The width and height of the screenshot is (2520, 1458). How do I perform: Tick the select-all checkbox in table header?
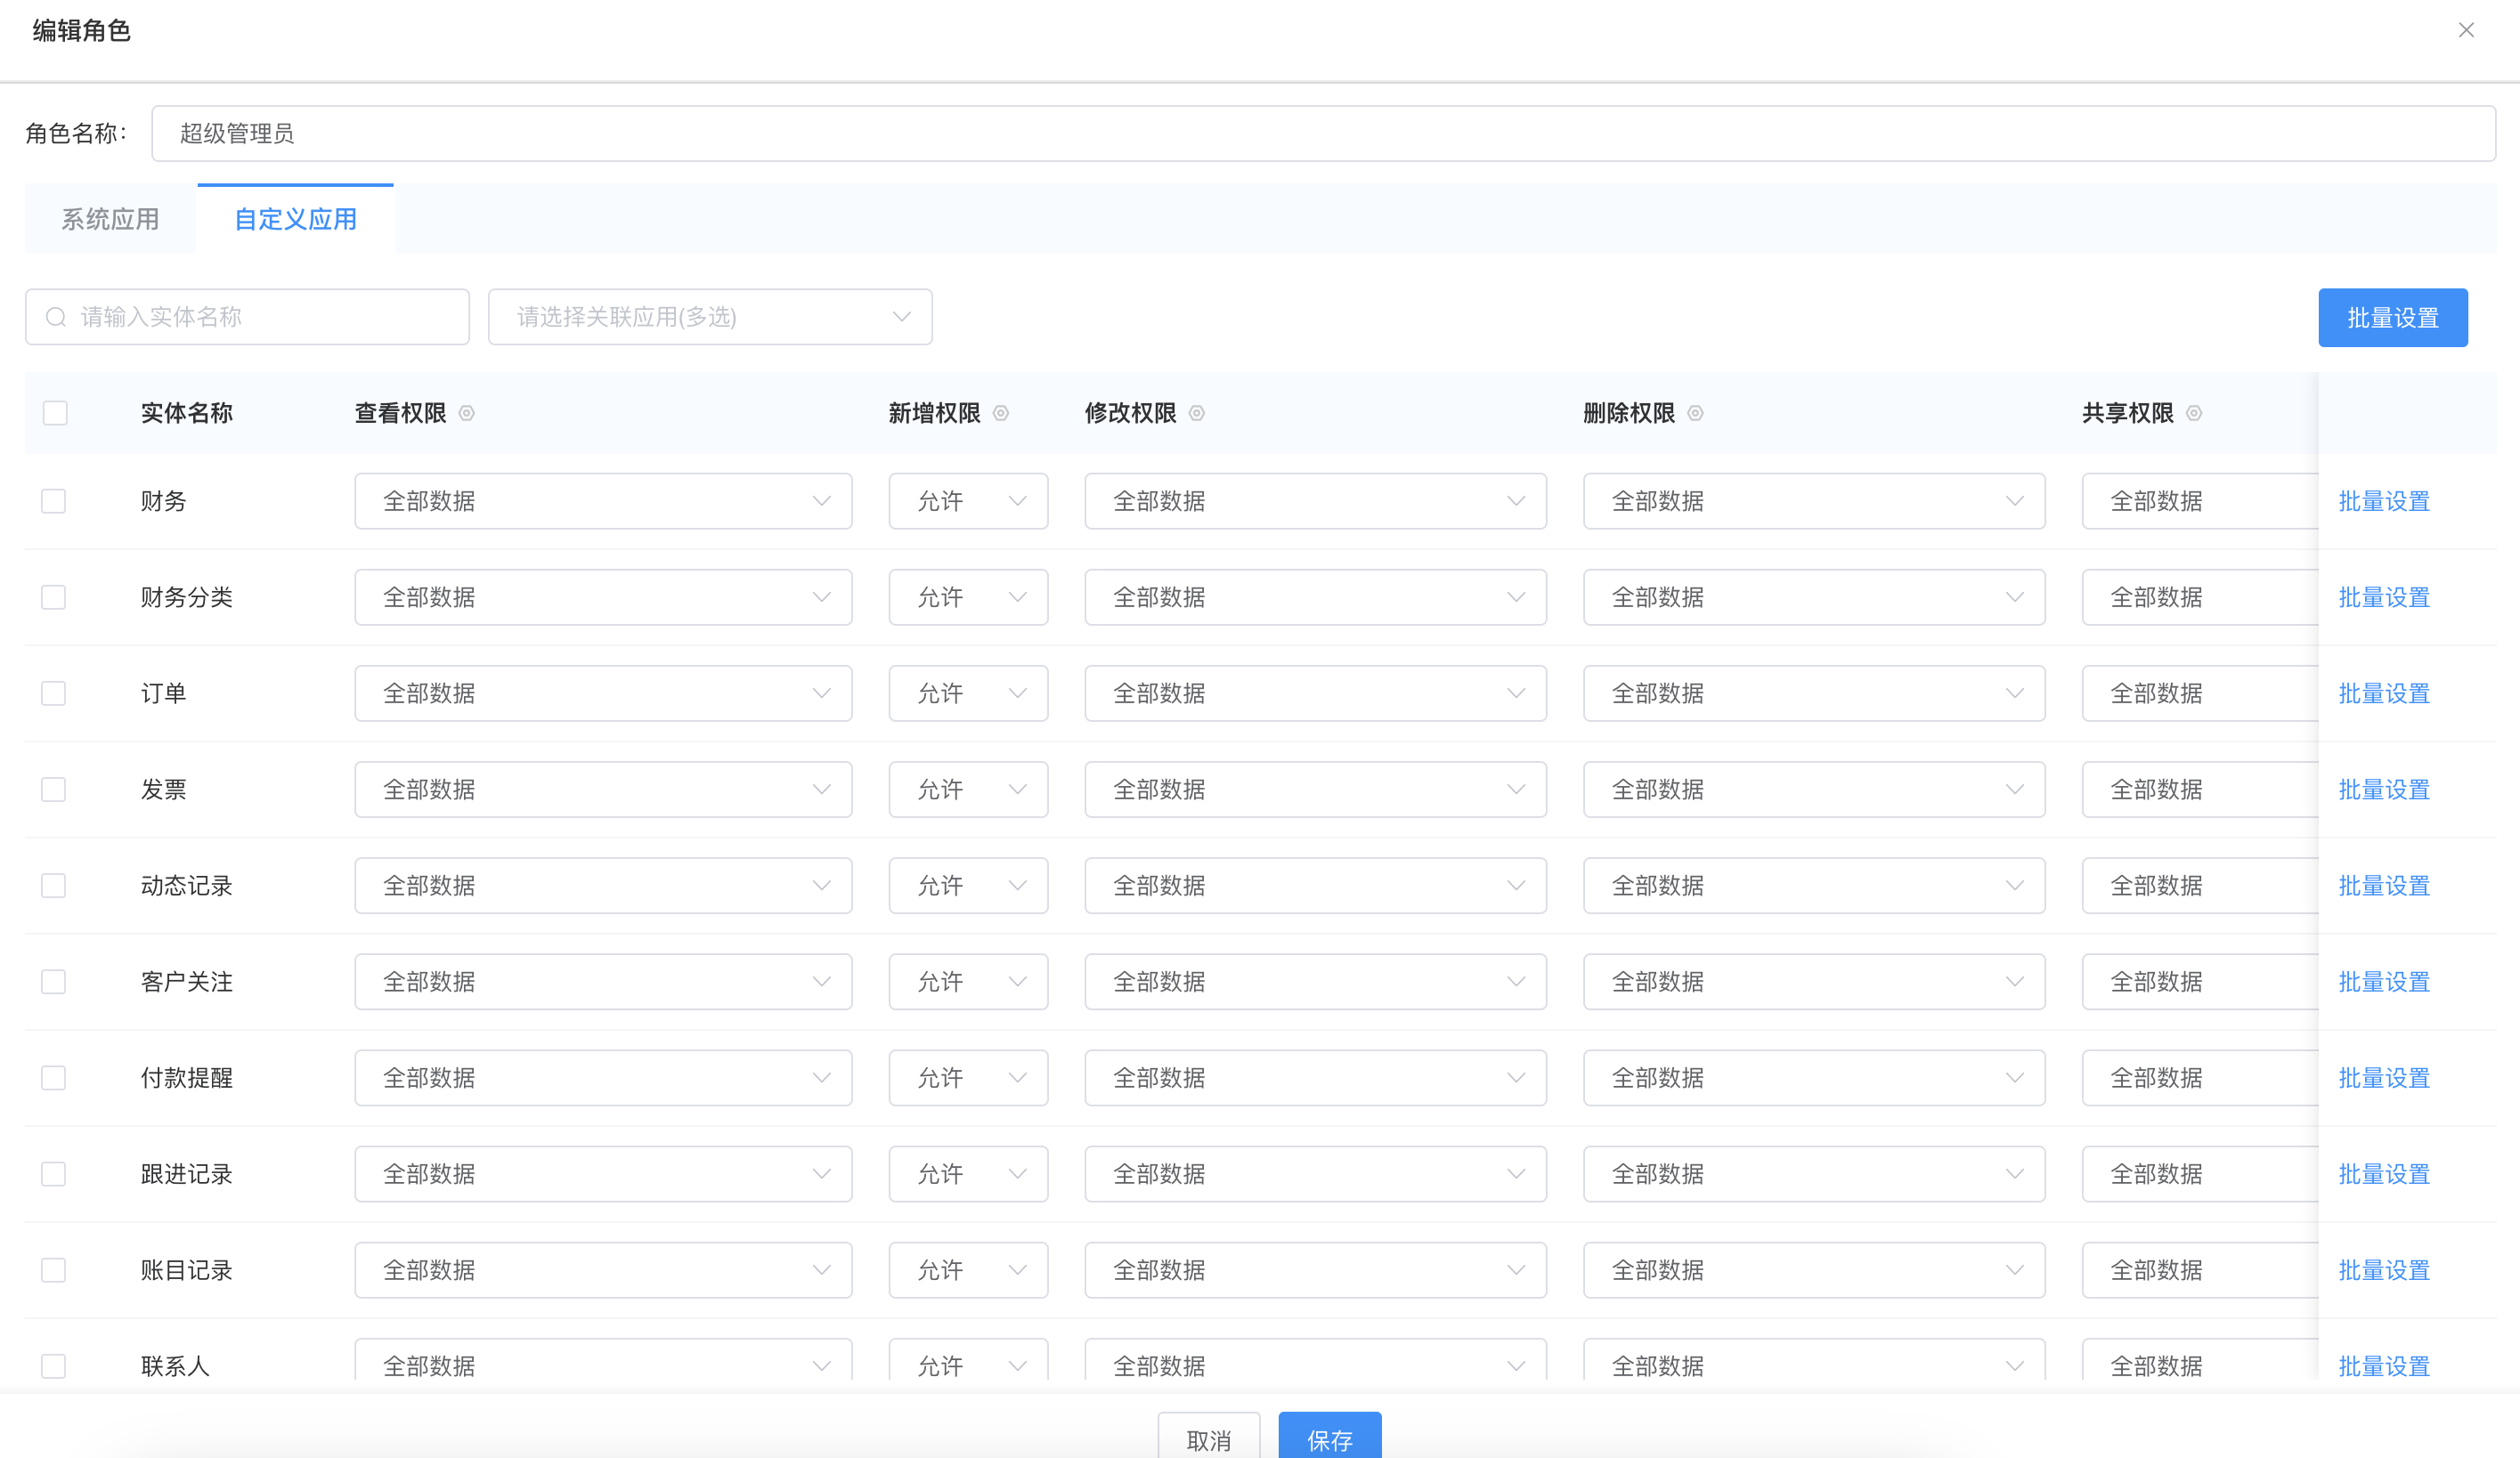tap(55, 413)
